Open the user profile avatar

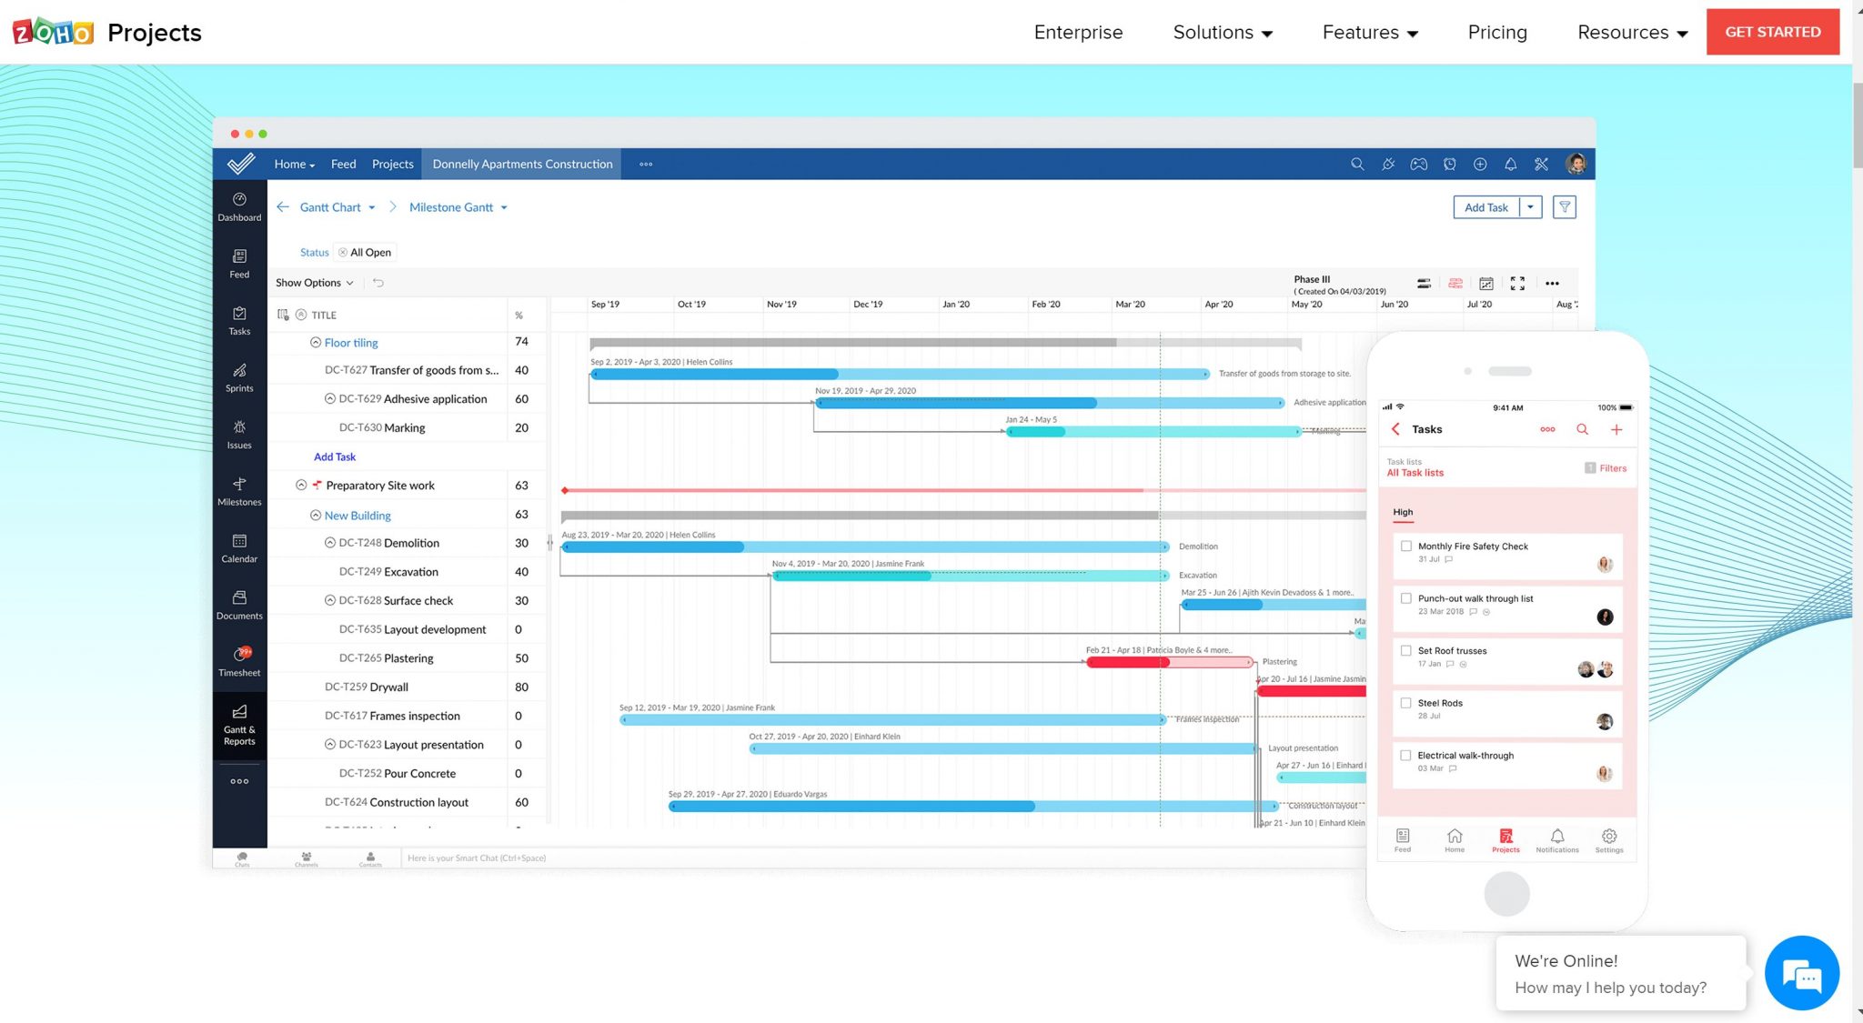coord(1576,164)
